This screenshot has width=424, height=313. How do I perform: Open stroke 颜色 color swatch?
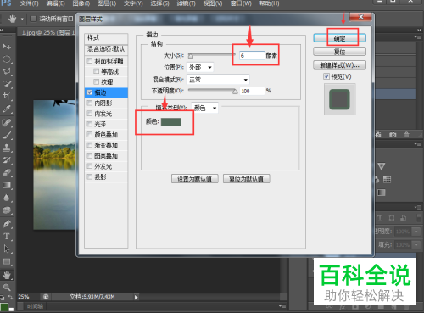(171, 122)
